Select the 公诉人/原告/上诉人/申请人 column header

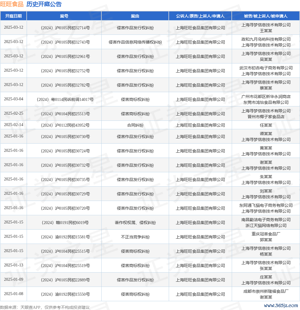click(x=200, y=16)
